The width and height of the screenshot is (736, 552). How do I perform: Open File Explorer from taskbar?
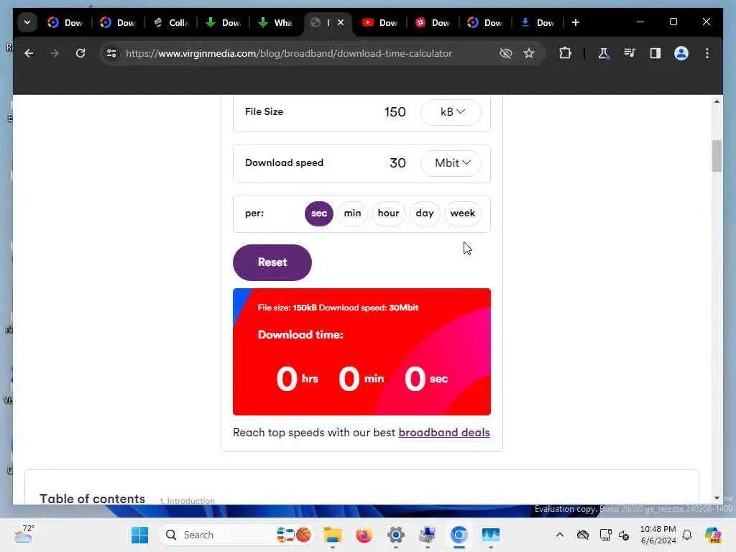pyautogui.click(x=333, y=535)
